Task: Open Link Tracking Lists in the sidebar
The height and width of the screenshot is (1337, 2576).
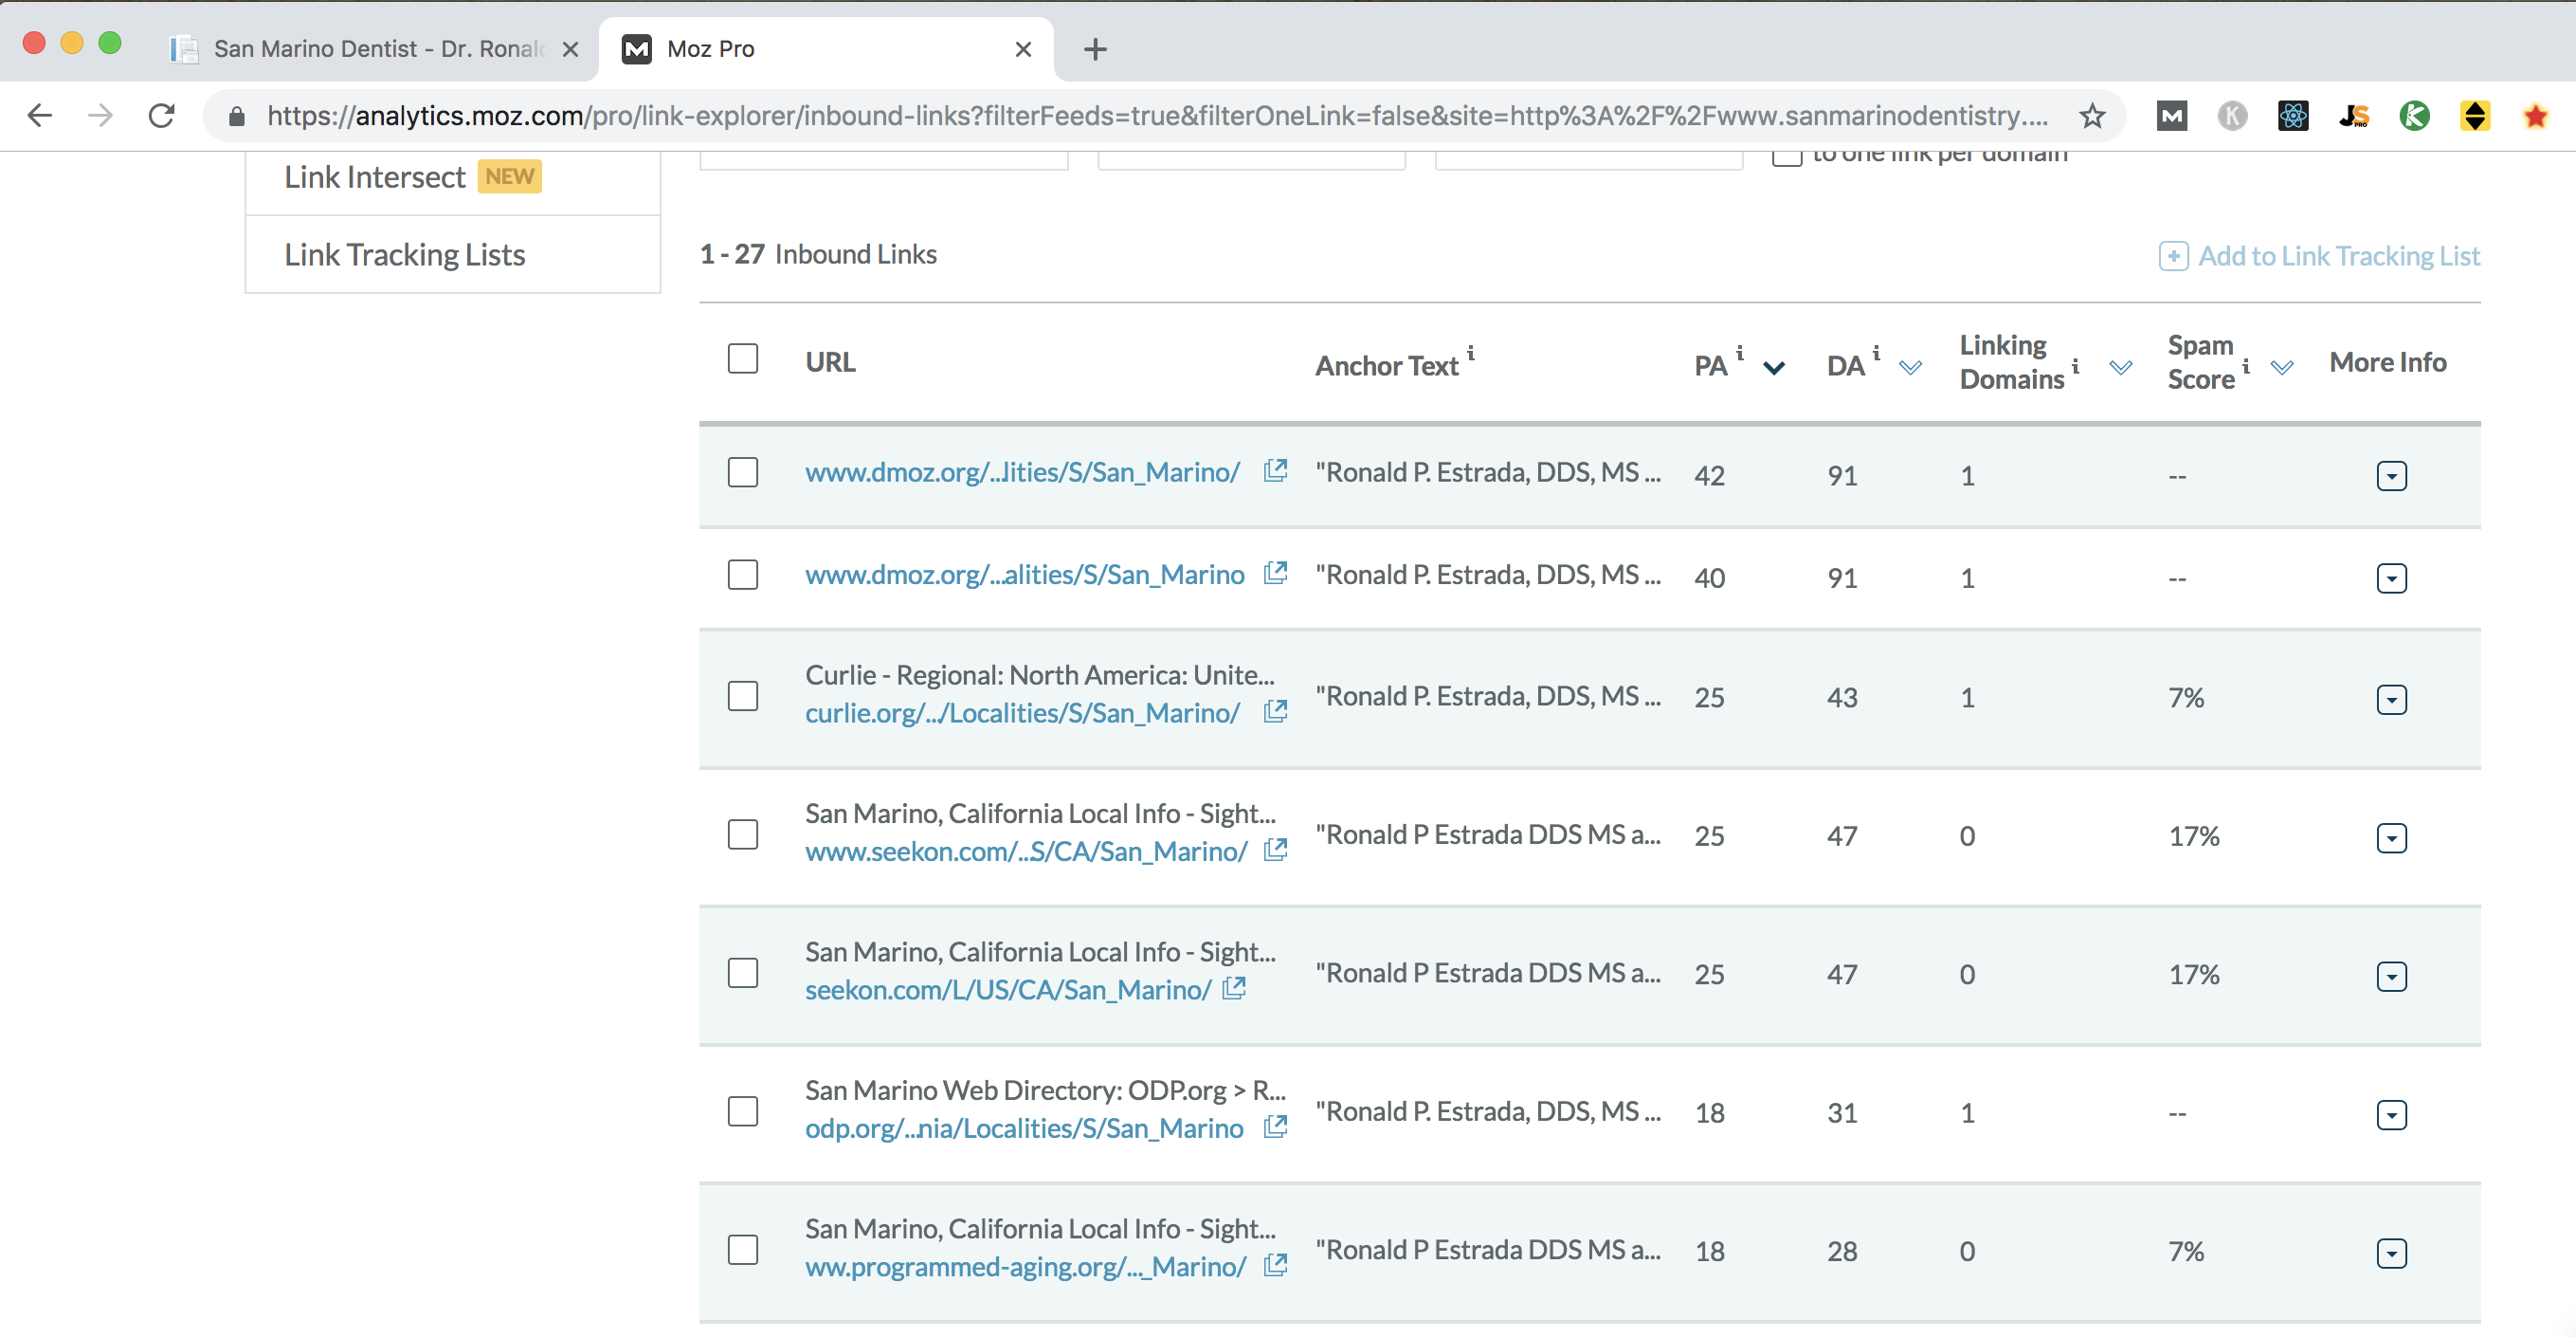Action: pyautogui.click(x=405, y=255)
